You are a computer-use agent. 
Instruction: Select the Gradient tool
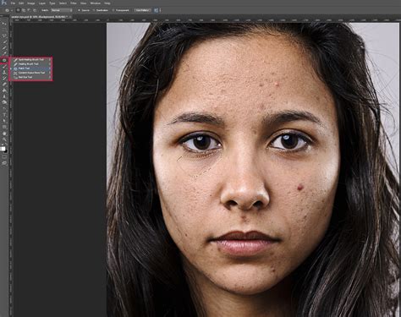tap(4, 90)
